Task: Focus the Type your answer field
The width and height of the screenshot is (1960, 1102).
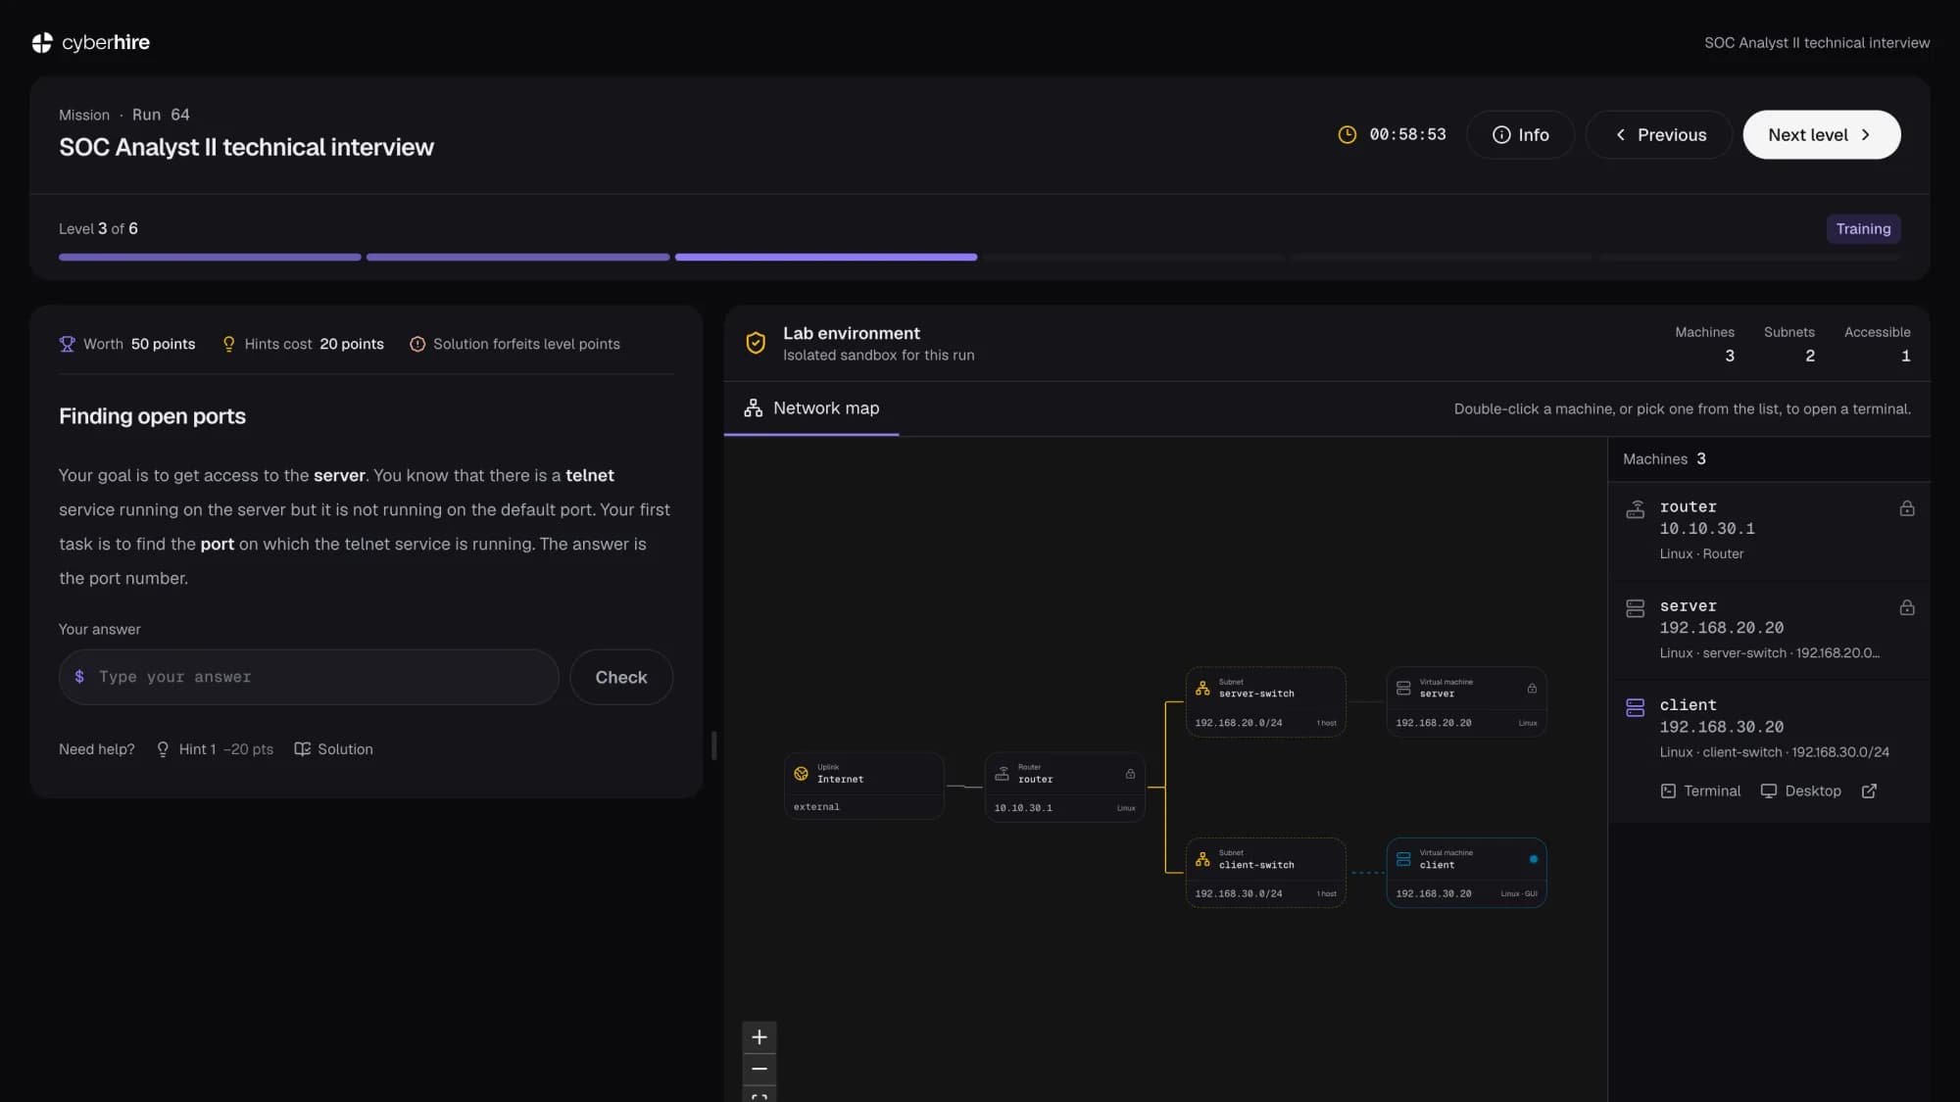Action: (309, 677)
